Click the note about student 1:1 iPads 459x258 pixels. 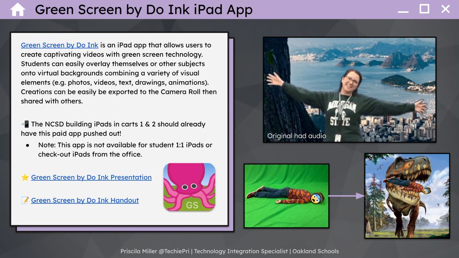click(125, 149)
